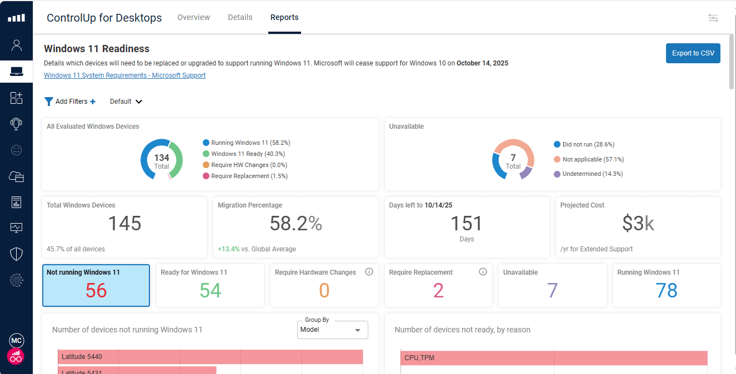Click the pink Require Replacement legend dot
The image size is (736, 374).
(206, 176)
